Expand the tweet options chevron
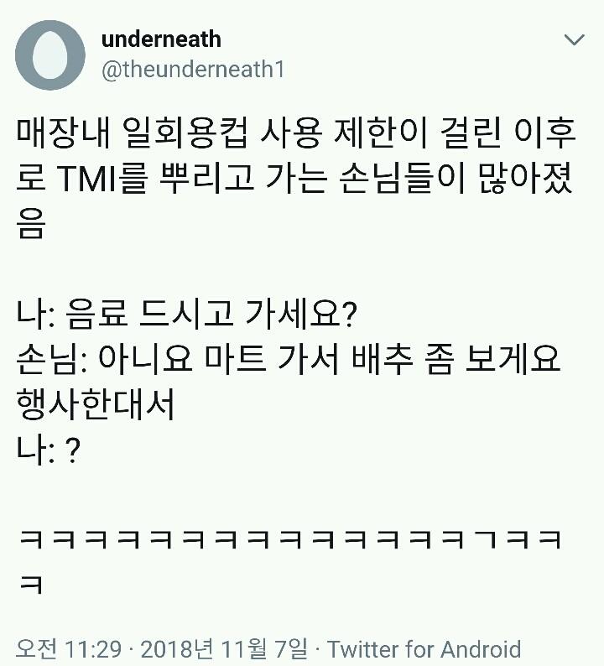This screenshot has width=604, height=666. coord(575,40)
